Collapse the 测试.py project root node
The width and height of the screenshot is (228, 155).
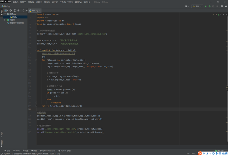(5, 14)
